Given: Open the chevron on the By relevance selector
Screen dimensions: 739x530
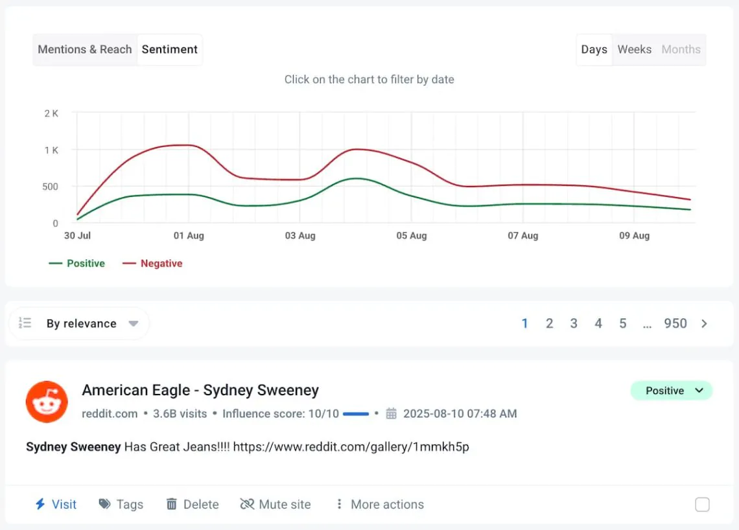Looking at the screenshot, I should pyautogui.click(x=133, y=323).
